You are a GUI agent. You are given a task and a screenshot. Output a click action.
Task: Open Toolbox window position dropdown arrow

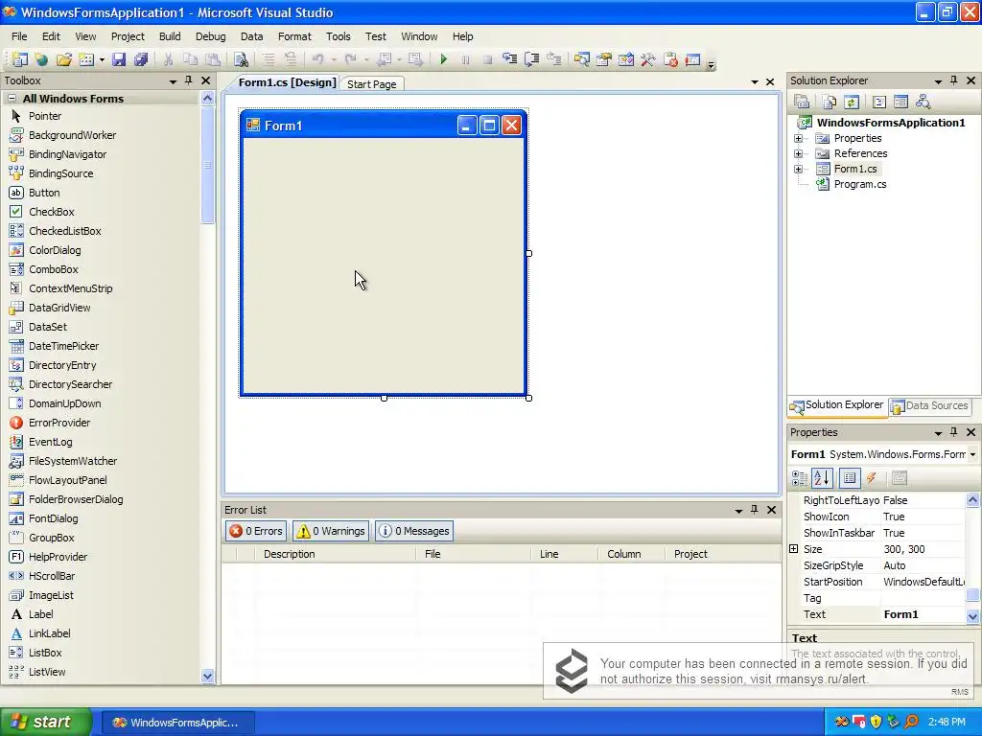(x=173, y=81)
